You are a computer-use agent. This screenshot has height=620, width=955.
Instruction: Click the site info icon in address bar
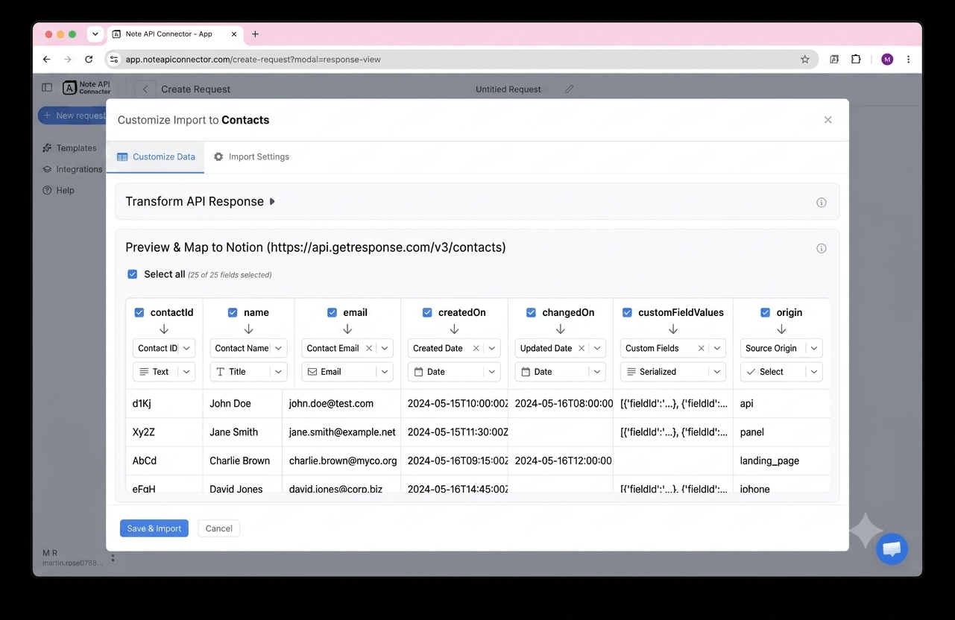tap(114, 60)
